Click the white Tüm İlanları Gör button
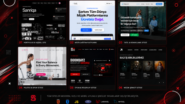The width and height of the screenshot is (185, 104). click(125, 35)
